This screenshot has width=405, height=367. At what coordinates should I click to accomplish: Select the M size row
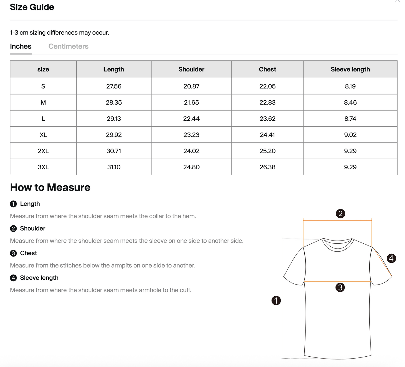pyautogui.click(x=43, y=102)
